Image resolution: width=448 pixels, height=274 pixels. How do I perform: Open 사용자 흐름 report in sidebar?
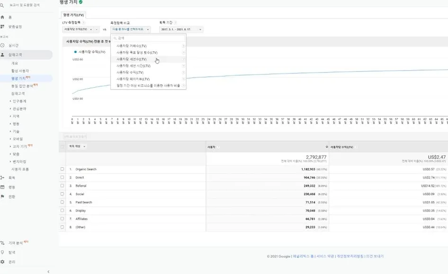click(20, 169)
